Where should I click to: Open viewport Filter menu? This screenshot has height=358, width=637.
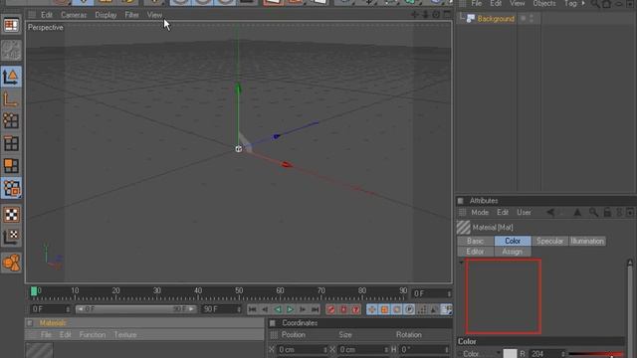click(131, 15)
